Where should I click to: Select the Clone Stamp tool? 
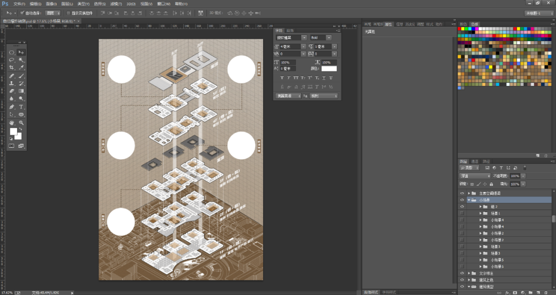(12, 83)
